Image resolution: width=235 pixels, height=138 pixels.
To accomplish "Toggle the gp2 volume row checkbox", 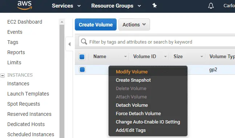I will point(82,69).
